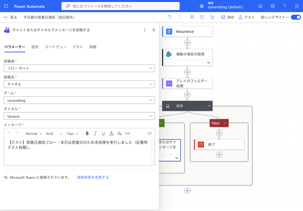Add step below the 条件 block
303x211 pixels.
[187, 191]
